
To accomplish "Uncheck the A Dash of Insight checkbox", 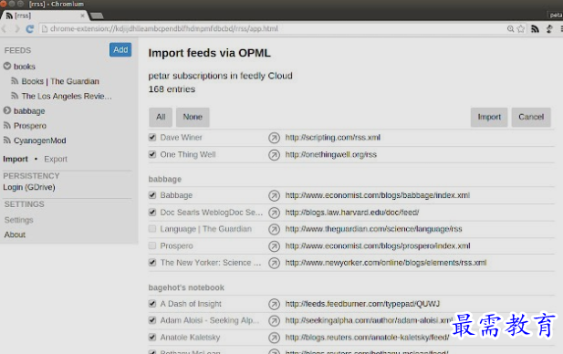I will 152,304.
